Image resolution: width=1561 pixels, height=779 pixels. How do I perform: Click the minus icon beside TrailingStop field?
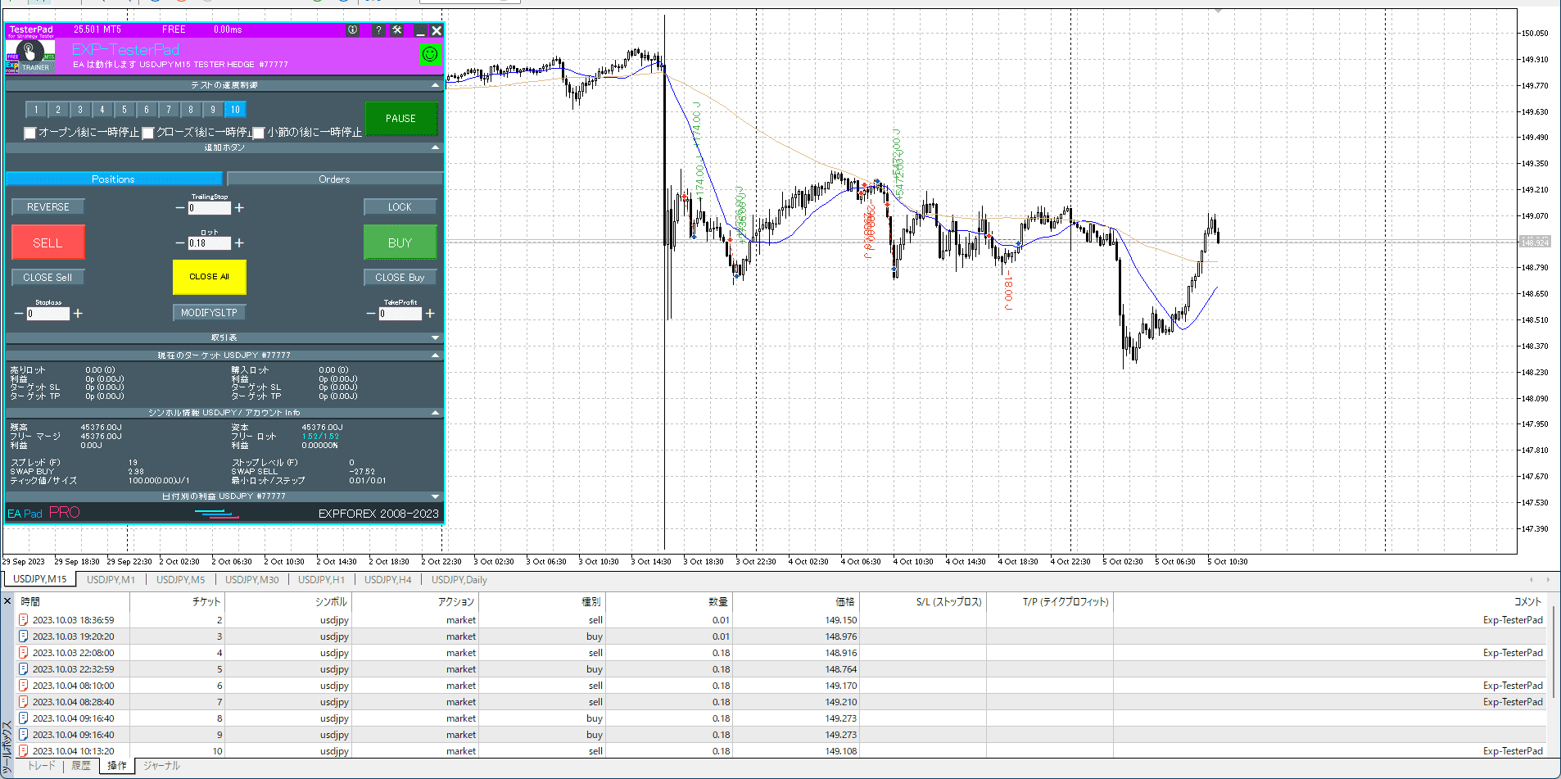pyautogui.click(x=180, y=208)
